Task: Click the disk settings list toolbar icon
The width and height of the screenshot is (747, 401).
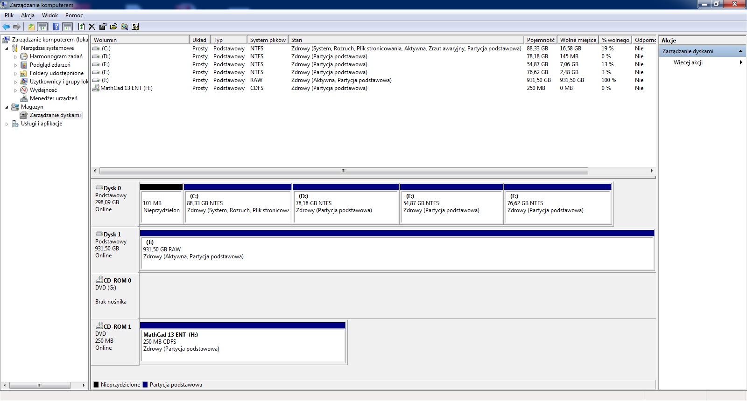Action: coord(135,27)
